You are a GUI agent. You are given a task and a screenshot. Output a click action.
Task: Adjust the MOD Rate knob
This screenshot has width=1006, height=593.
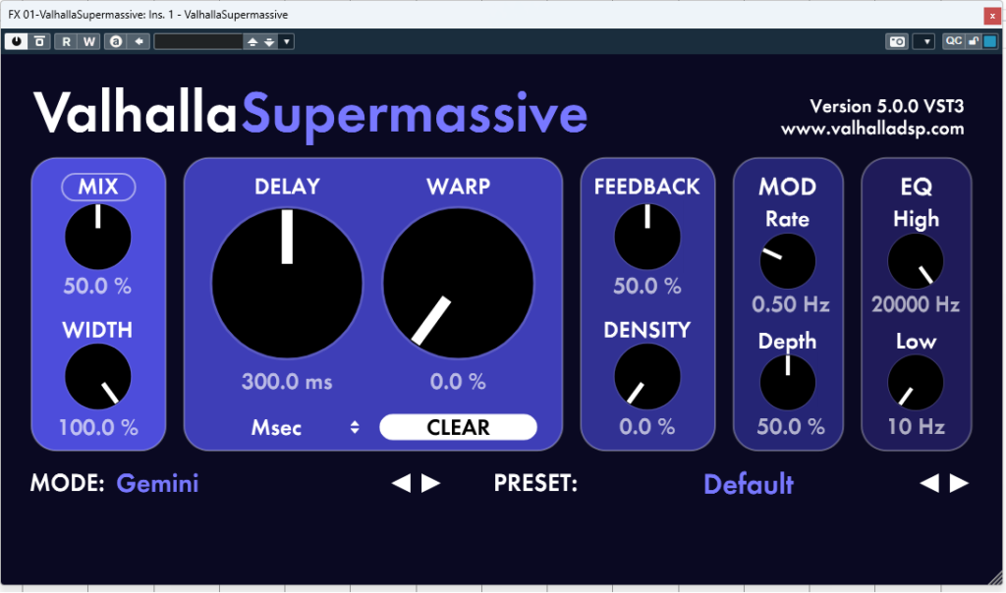coord(788,261)
